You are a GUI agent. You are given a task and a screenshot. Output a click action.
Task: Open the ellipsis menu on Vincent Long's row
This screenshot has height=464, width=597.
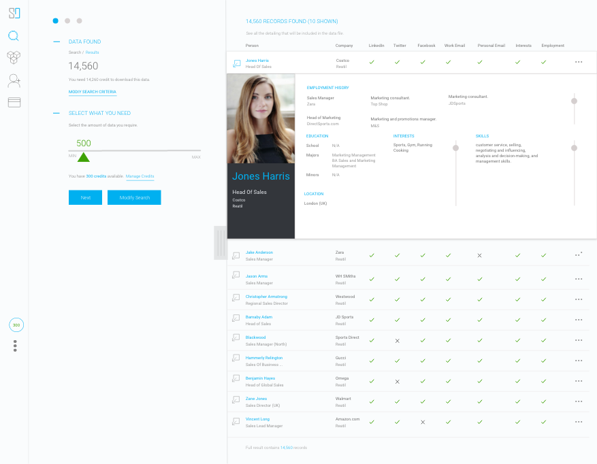578,422
